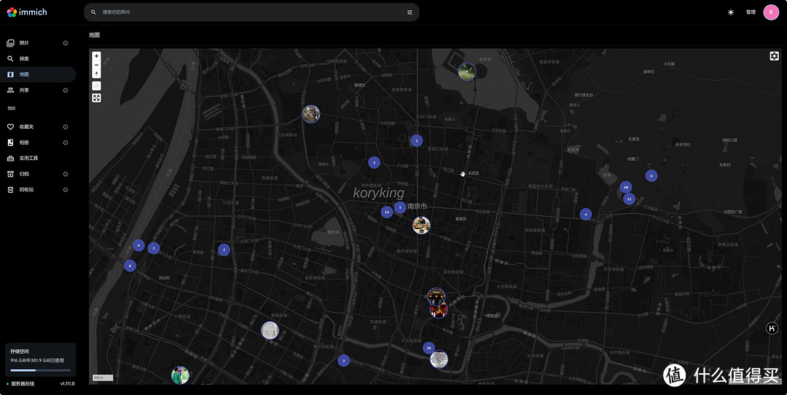Open 收藏夹 (Favorites) in sidebar
Image resolution: width=787 pixels, height=395 pixels.
pos(26,127)
